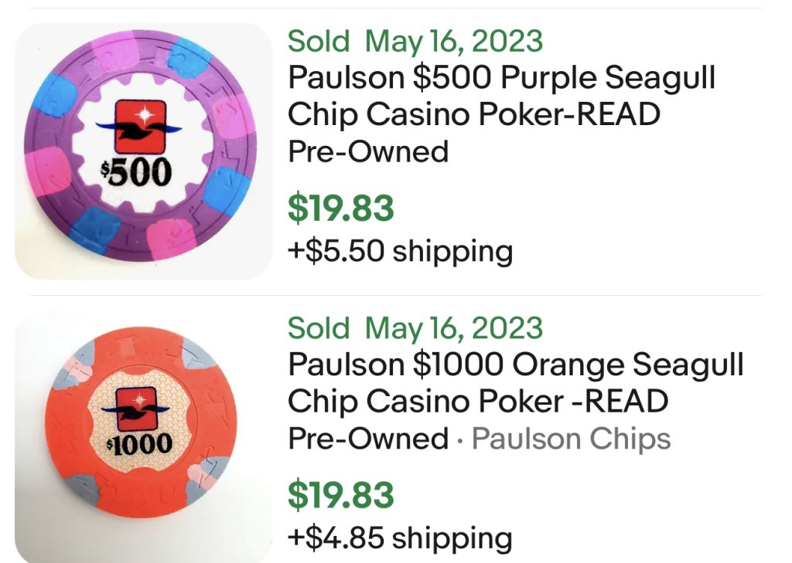Image resolution: width=792 pixels, height=563 pixels.
Task: Click the seagull logo on the purple chip
Action: point(138,125)
